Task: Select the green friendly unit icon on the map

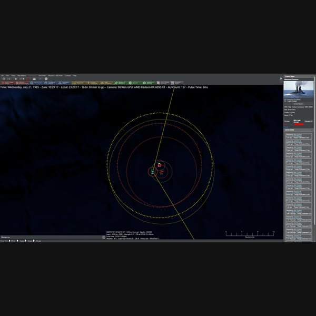Action: pyautogui.click(x=153, y=172)
